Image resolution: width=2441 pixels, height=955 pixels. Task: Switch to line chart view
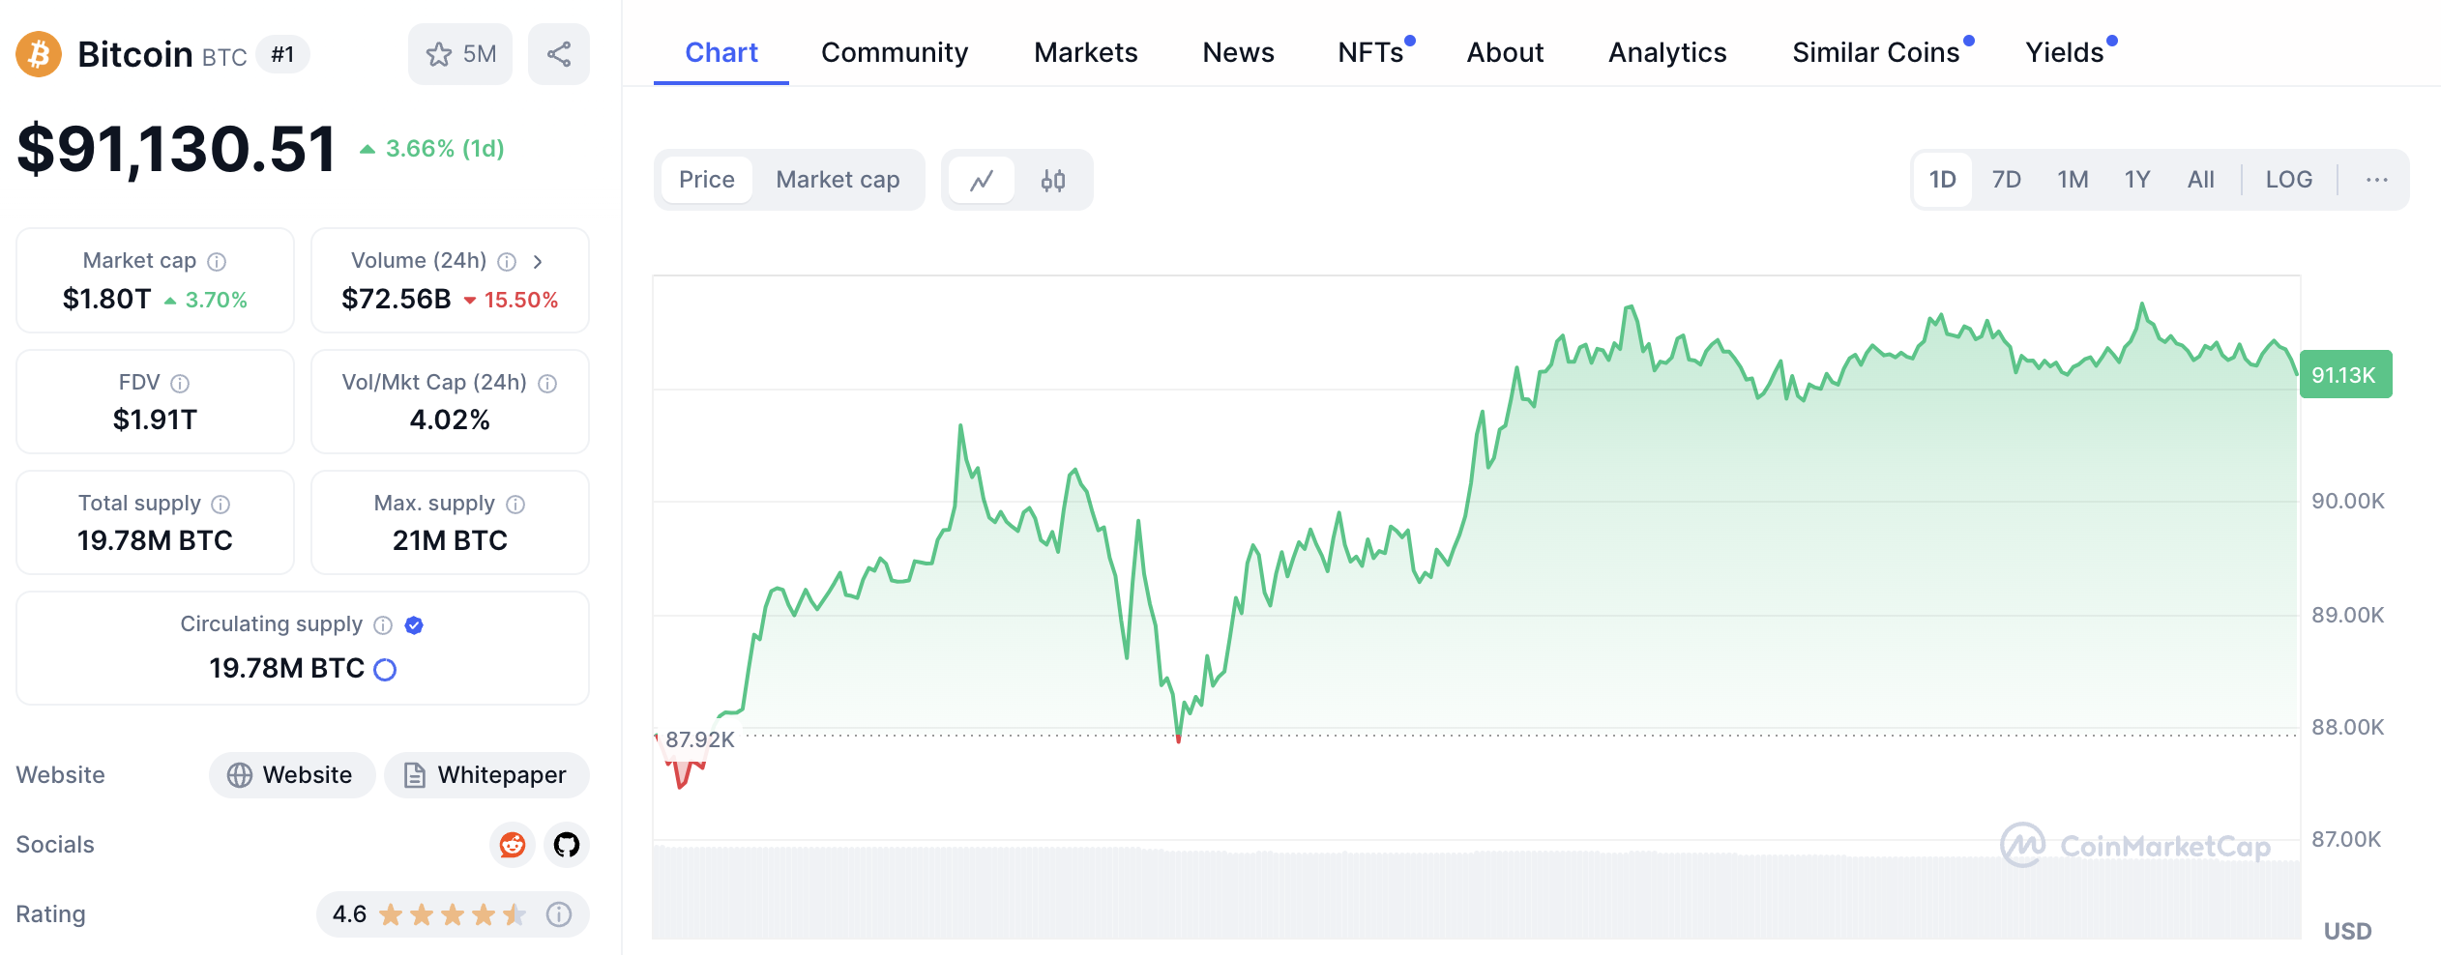point(982,180)
